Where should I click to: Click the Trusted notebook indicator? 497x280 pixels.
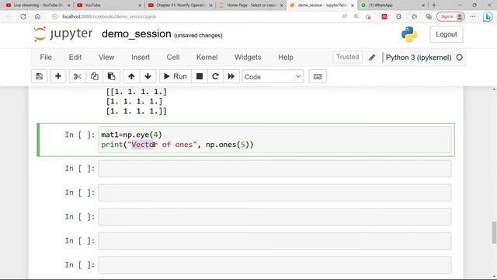(x=347, y=57)
